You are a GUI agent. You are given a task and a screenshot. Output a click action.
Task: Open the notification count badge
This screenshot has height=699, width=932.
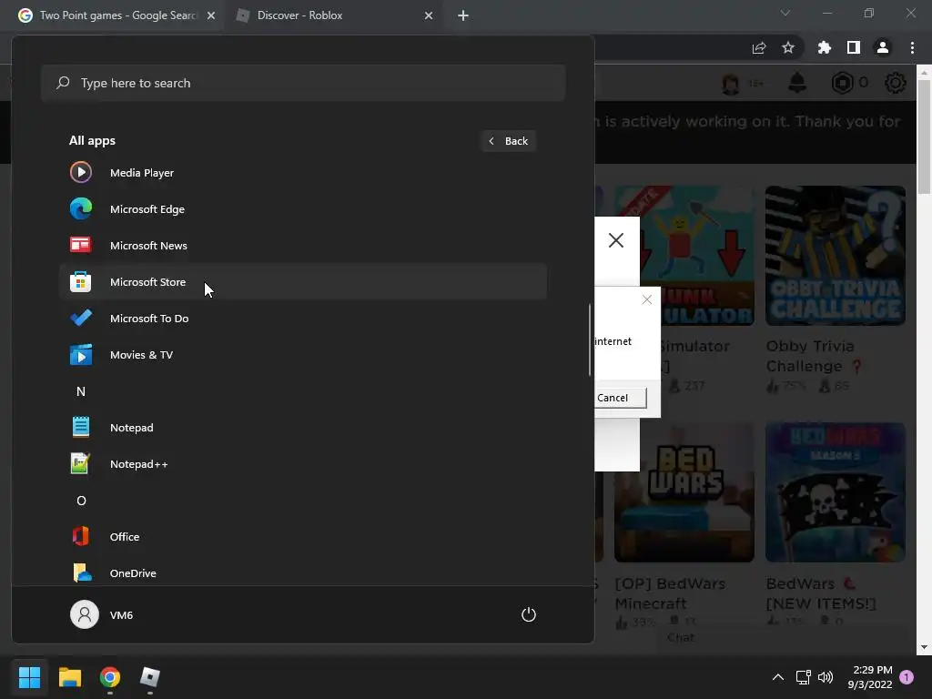pos(907,677)
